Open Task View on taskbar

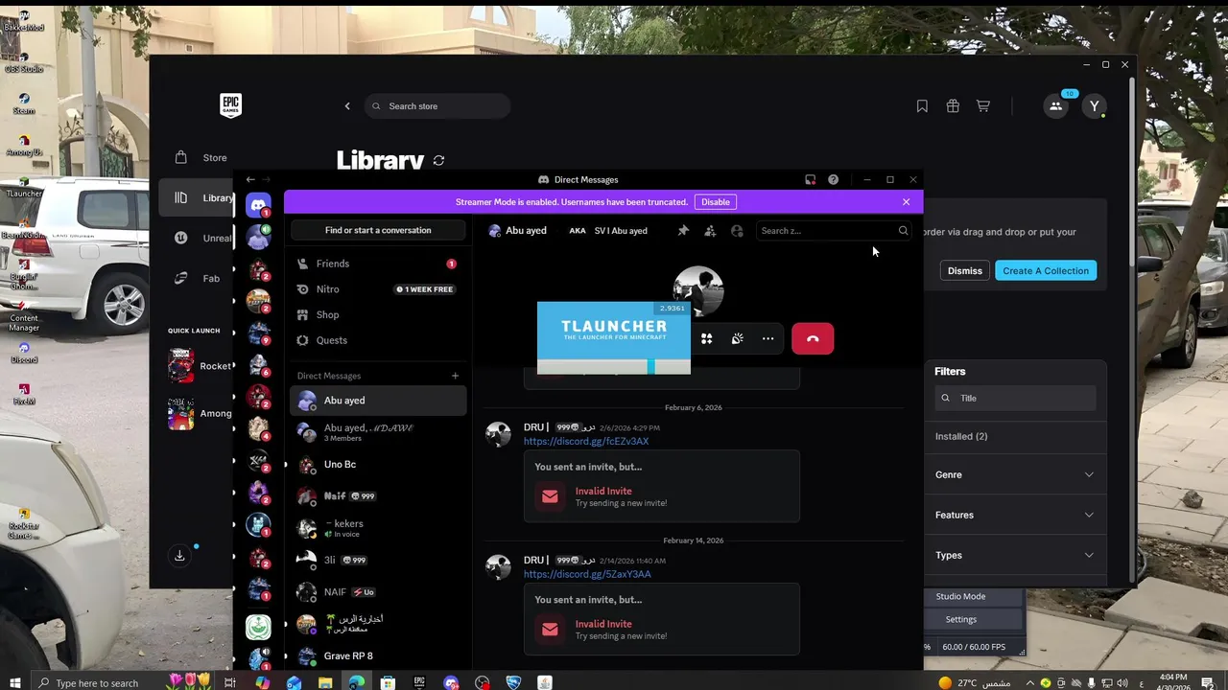coord(230,682)
